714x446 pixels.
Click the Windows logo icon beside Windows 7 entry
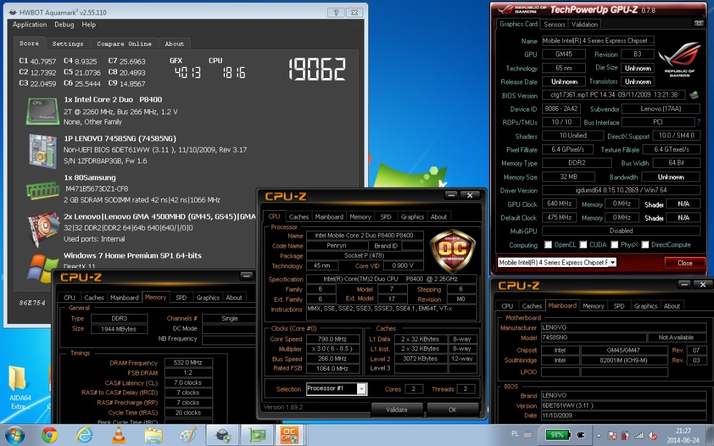coord(42,268)
